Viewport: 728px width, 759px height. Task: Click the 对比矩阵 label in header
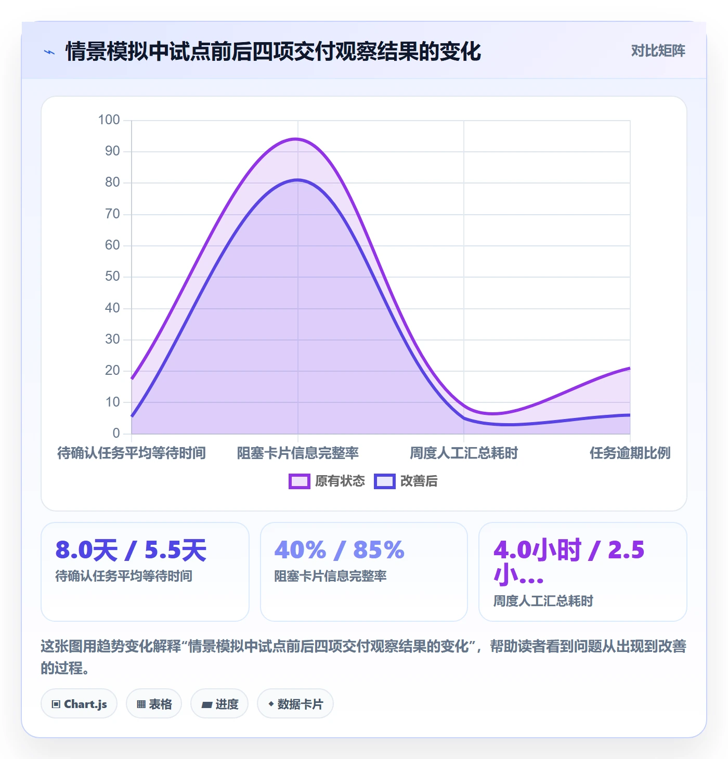tap(658, 51)
